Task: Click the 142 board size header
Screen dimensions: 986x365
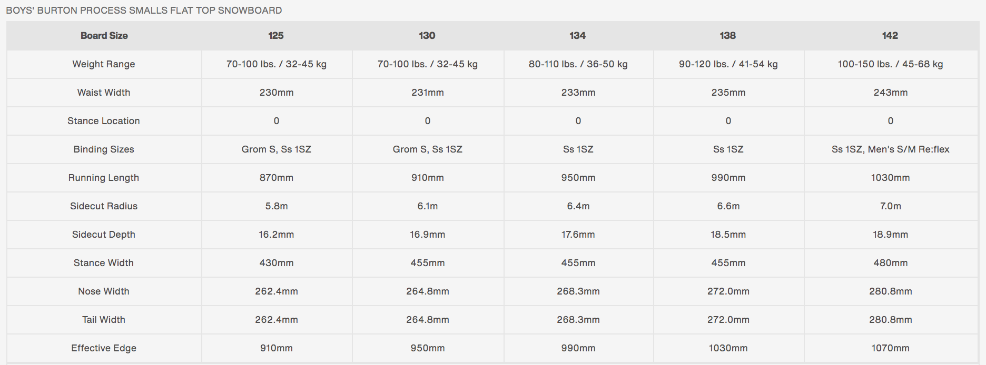Action: pyautogui.click(x=890, y=36)
